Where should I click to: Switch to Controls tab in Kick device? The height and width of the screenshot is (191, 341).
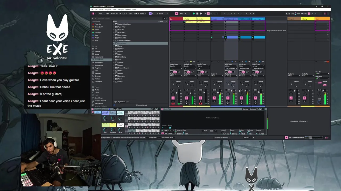pos(253,109)
